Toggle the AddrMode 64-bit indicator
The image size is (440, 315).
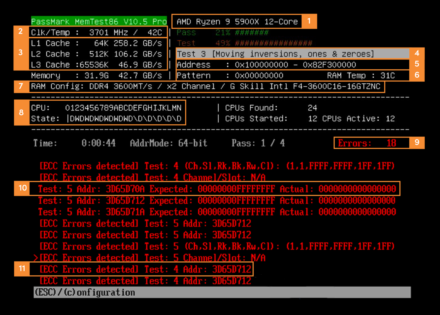pyautogui.click(x=169, y=143)
